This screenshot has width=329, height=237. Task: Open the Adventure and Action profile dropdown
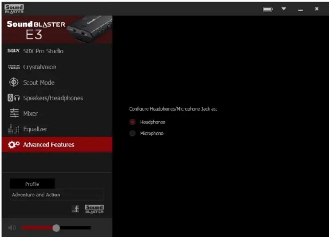[x=57, y=195]
